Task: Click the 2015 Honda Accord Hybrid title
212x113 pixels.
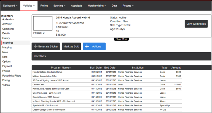Action: (73, 18)
